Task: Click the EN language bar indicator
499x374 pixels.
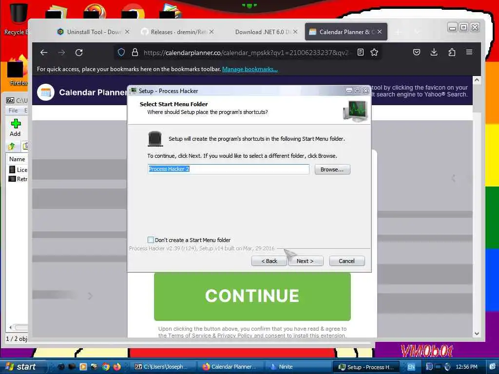Action: (411, 367)
